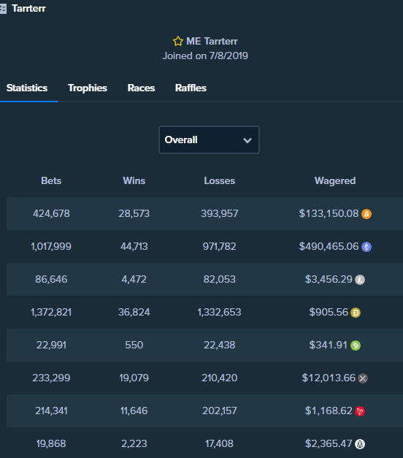The width and height of the screenshot is (403, 458).
Task: Click the Bitcoin coin icon
Action: point(366,214)
